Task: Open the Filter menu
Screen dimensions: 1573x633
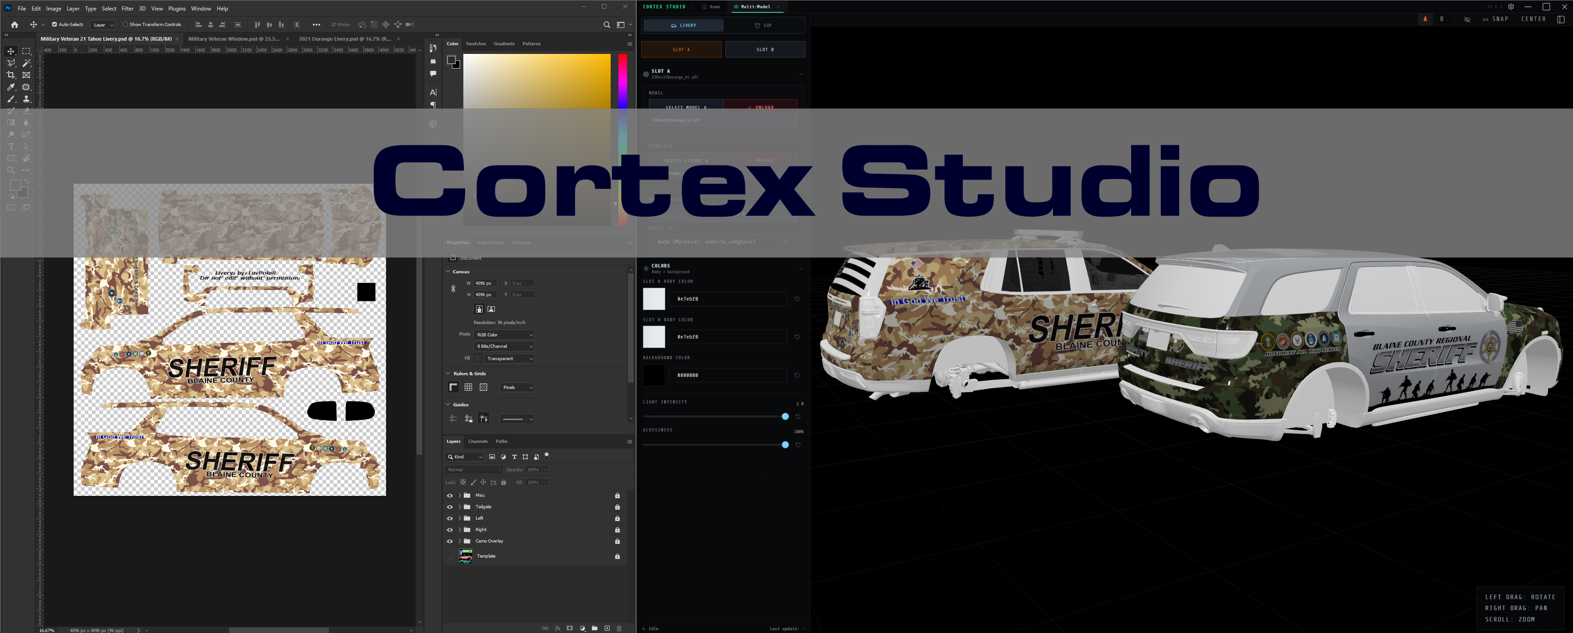Action: pyautogui.click(x=128, y=9)
